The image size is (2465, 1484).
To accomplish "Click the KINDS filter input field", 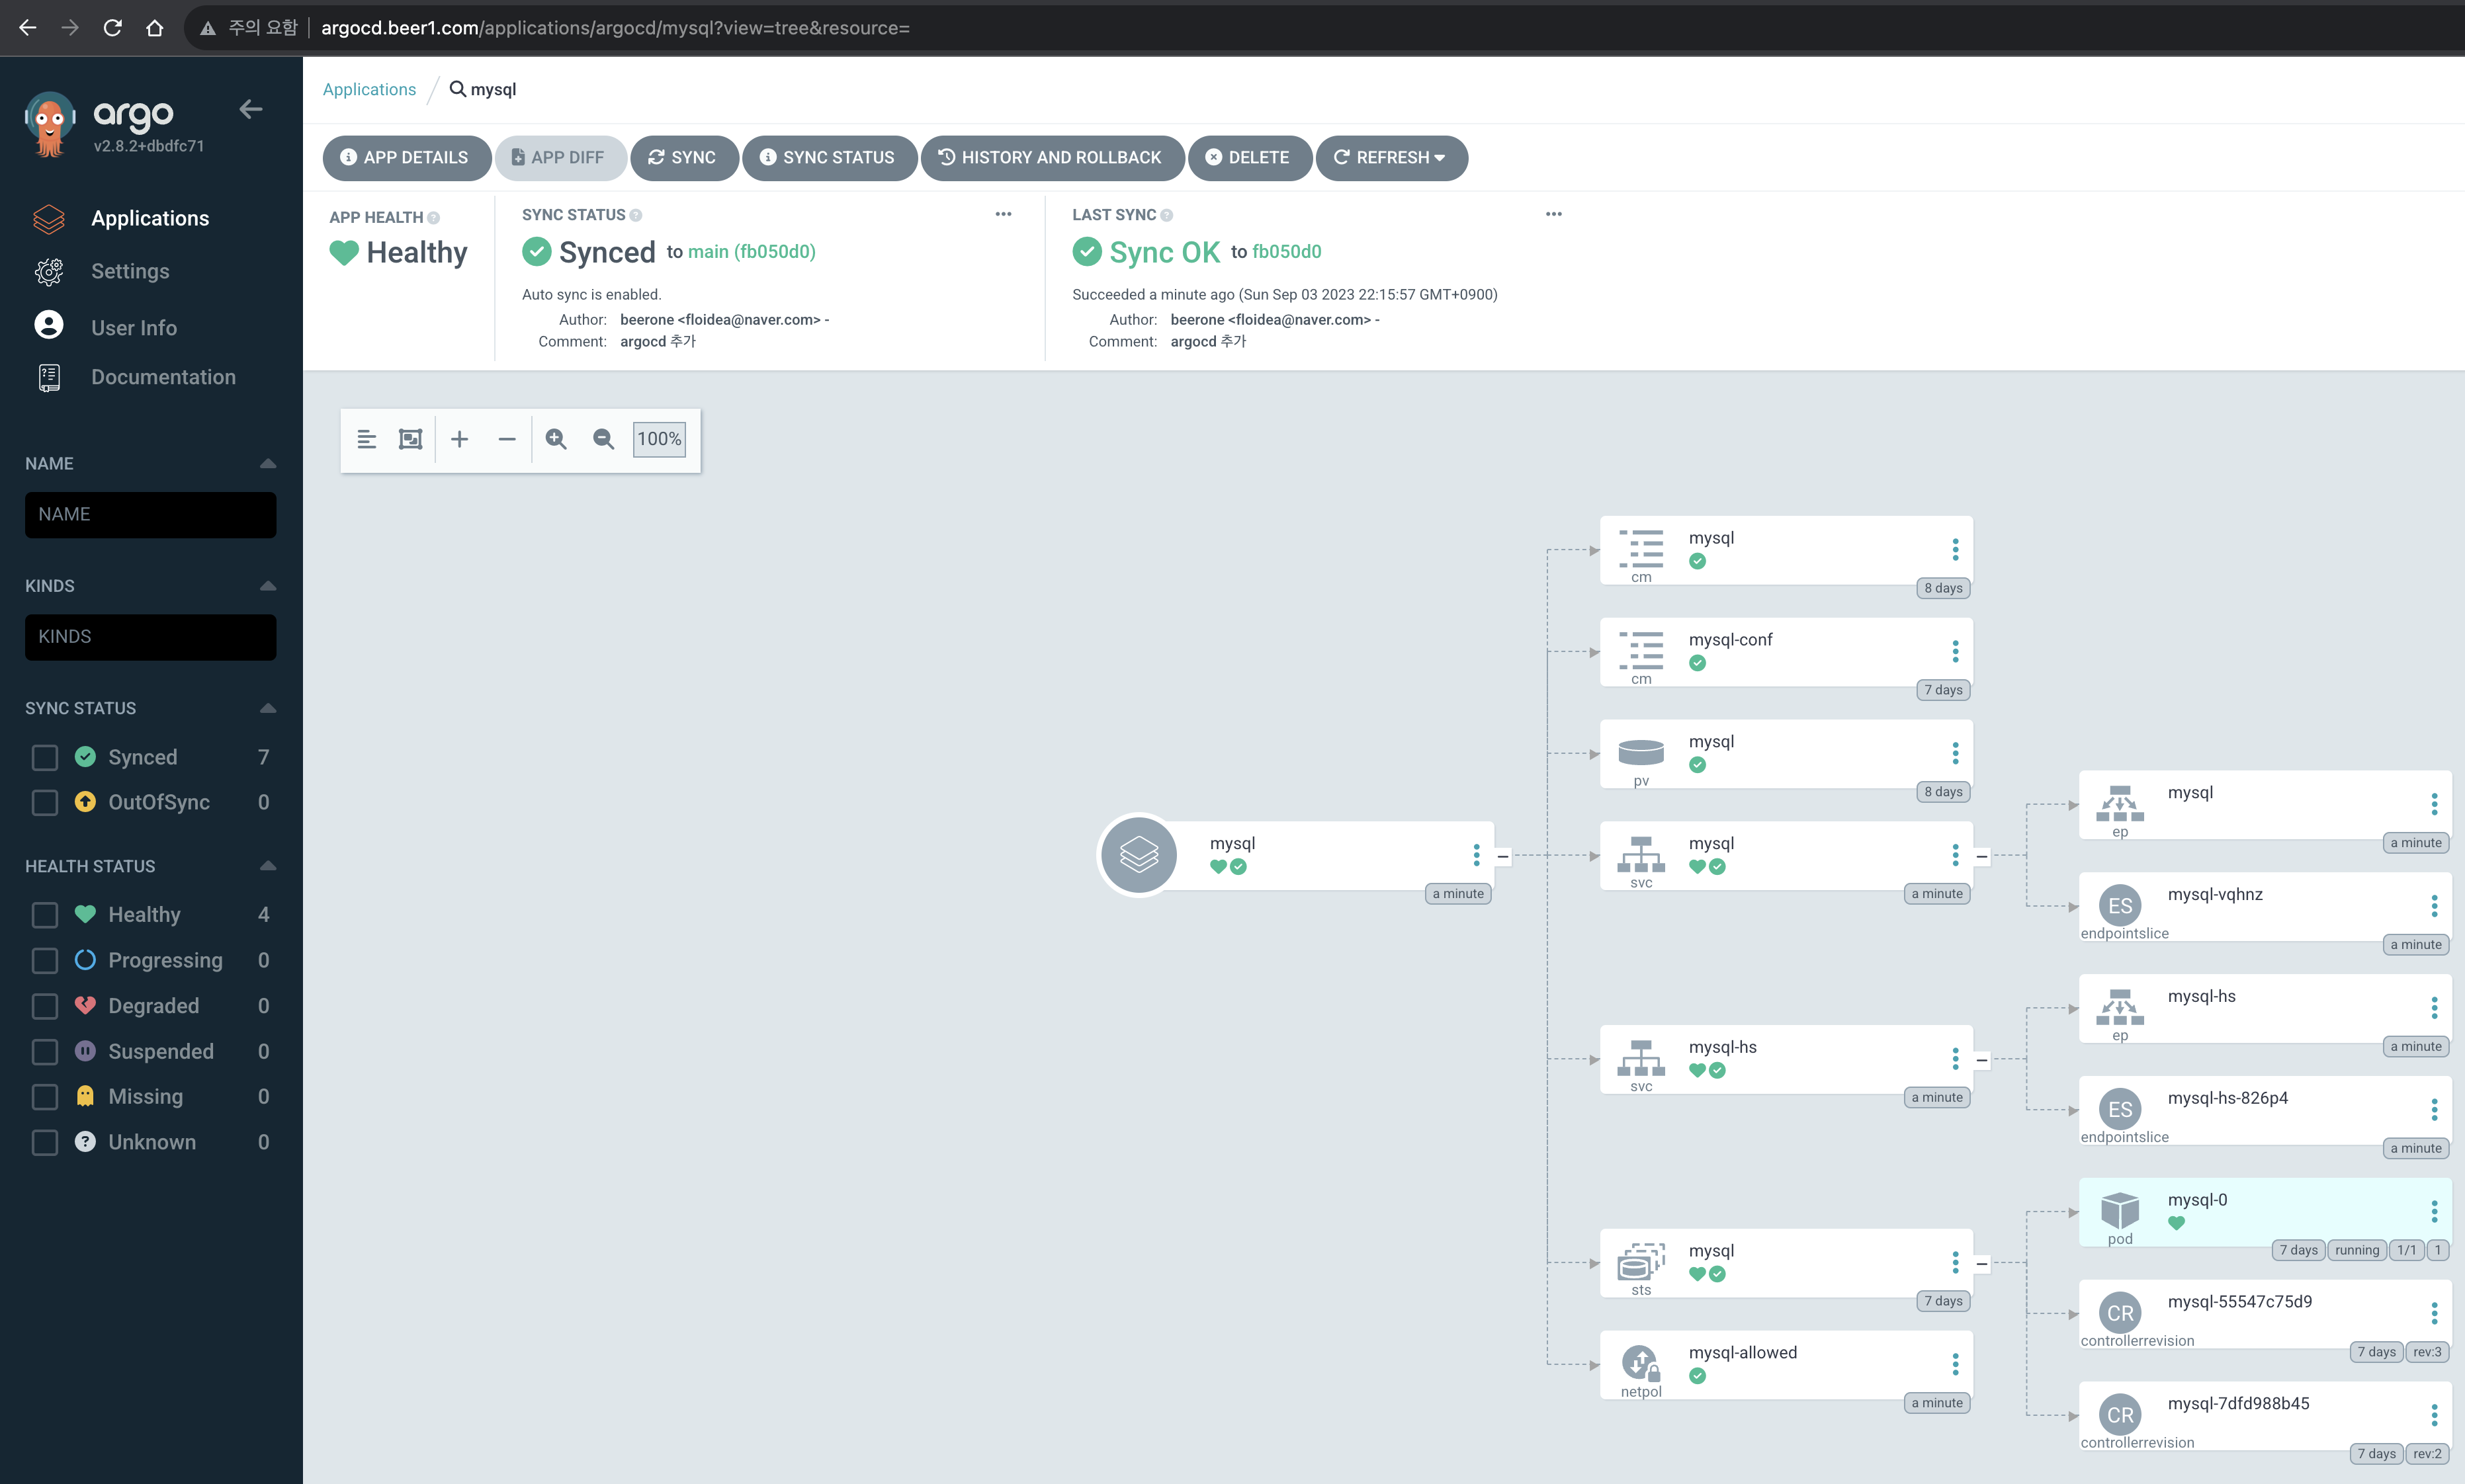I will click(150, 637).
